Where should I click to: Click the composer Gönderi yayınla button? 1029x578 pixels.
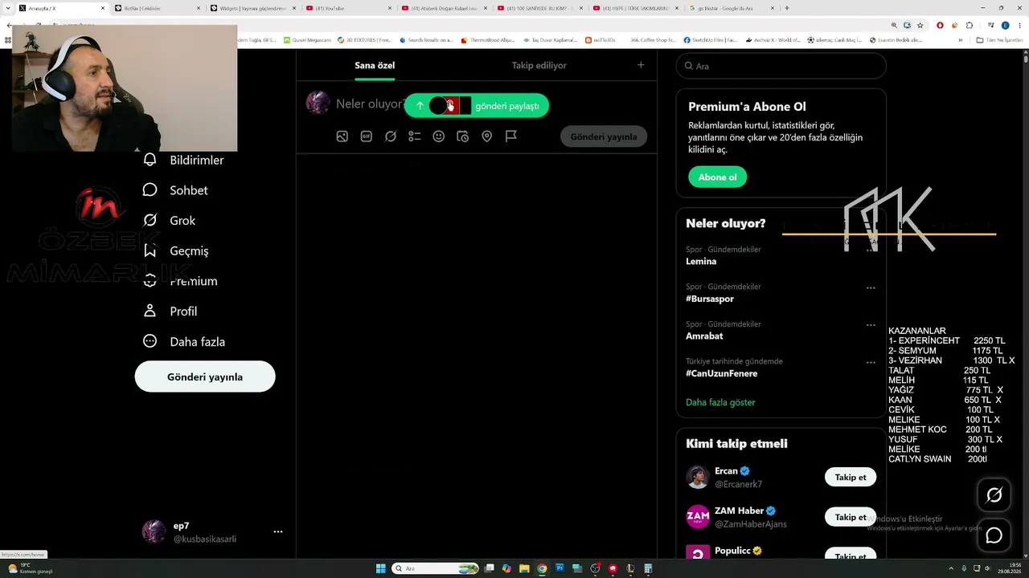click(604, 136)
